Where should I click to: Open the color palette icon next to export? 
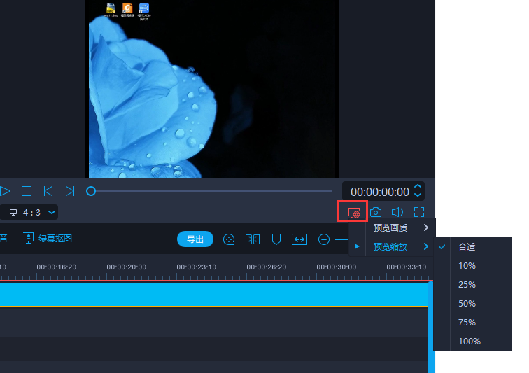[229, 239]
